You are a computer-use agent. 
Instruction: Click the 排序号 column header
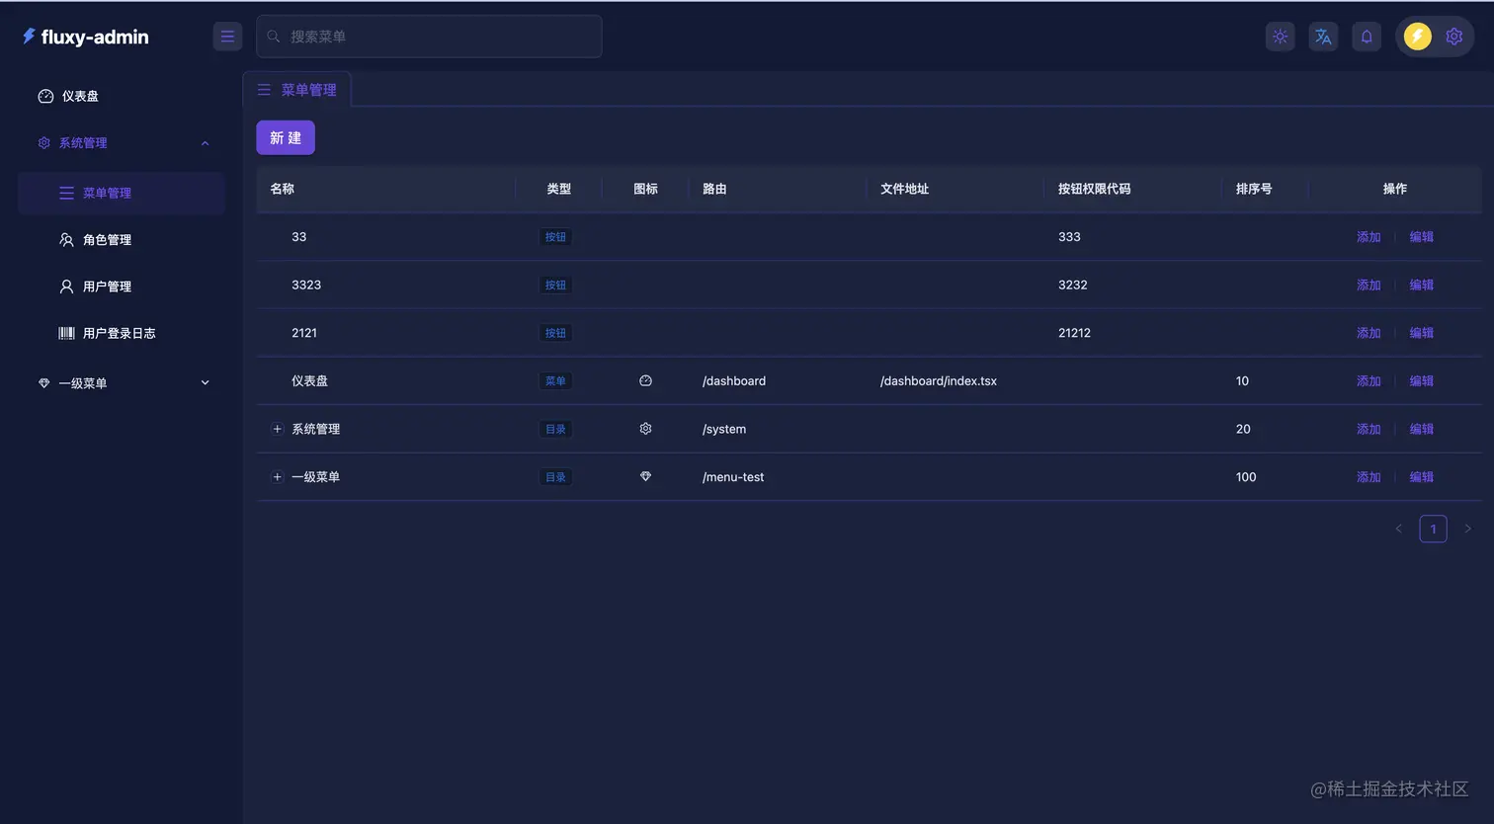[x=1254, y=189]
